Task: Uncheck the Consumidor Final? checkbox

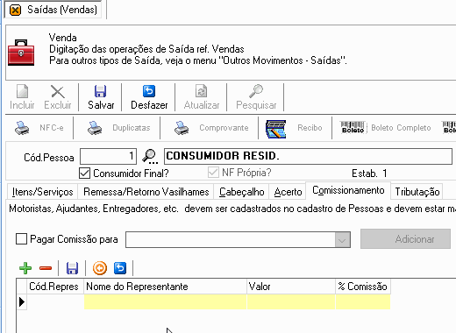Action: point(84,174)
